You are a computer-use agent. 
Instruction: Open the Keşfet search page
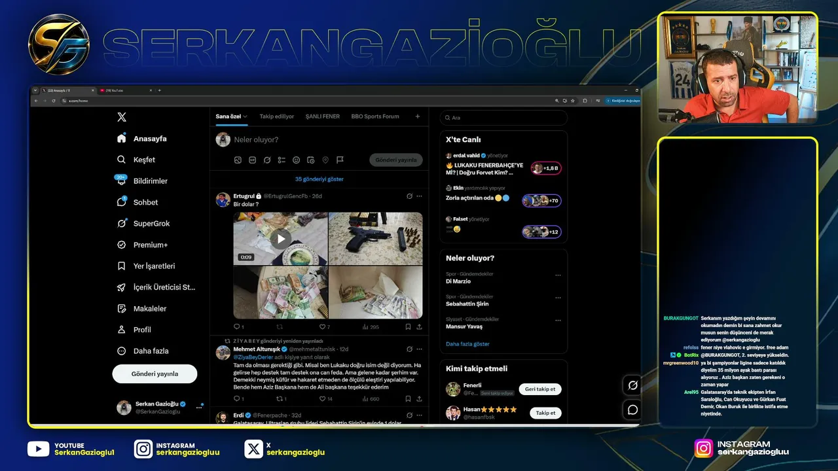pyautogui.click(x=136, y=160)
